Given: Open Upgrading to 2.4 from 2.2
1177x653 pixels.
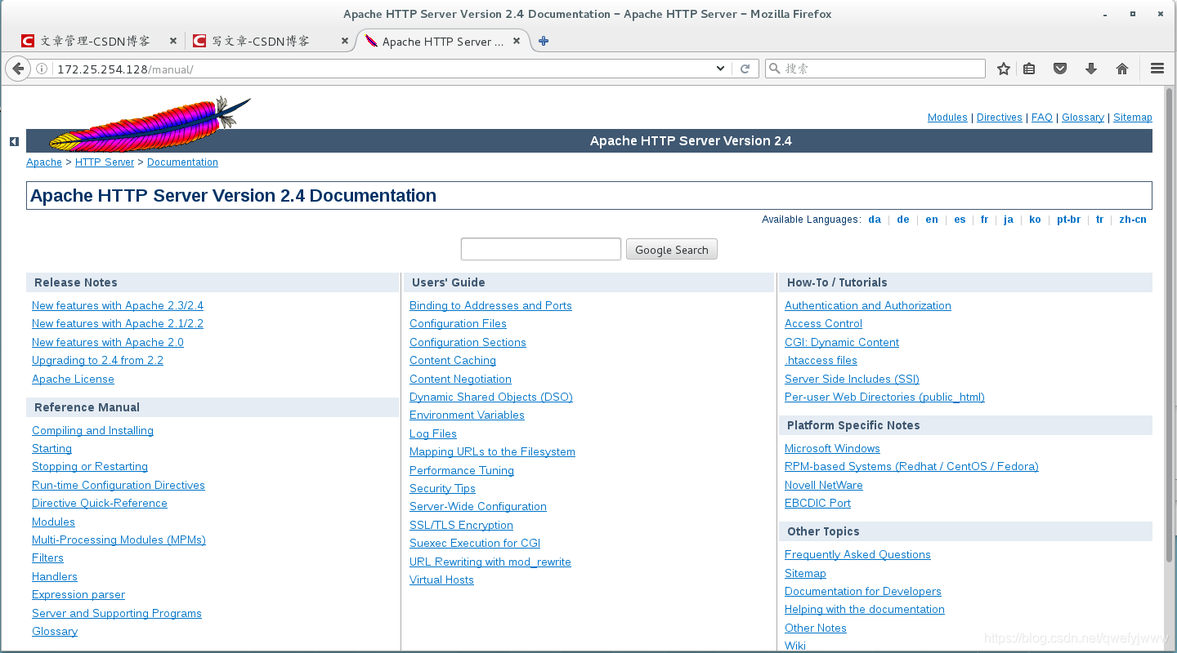Looking at the screenshot, I should tap(97, 360).
